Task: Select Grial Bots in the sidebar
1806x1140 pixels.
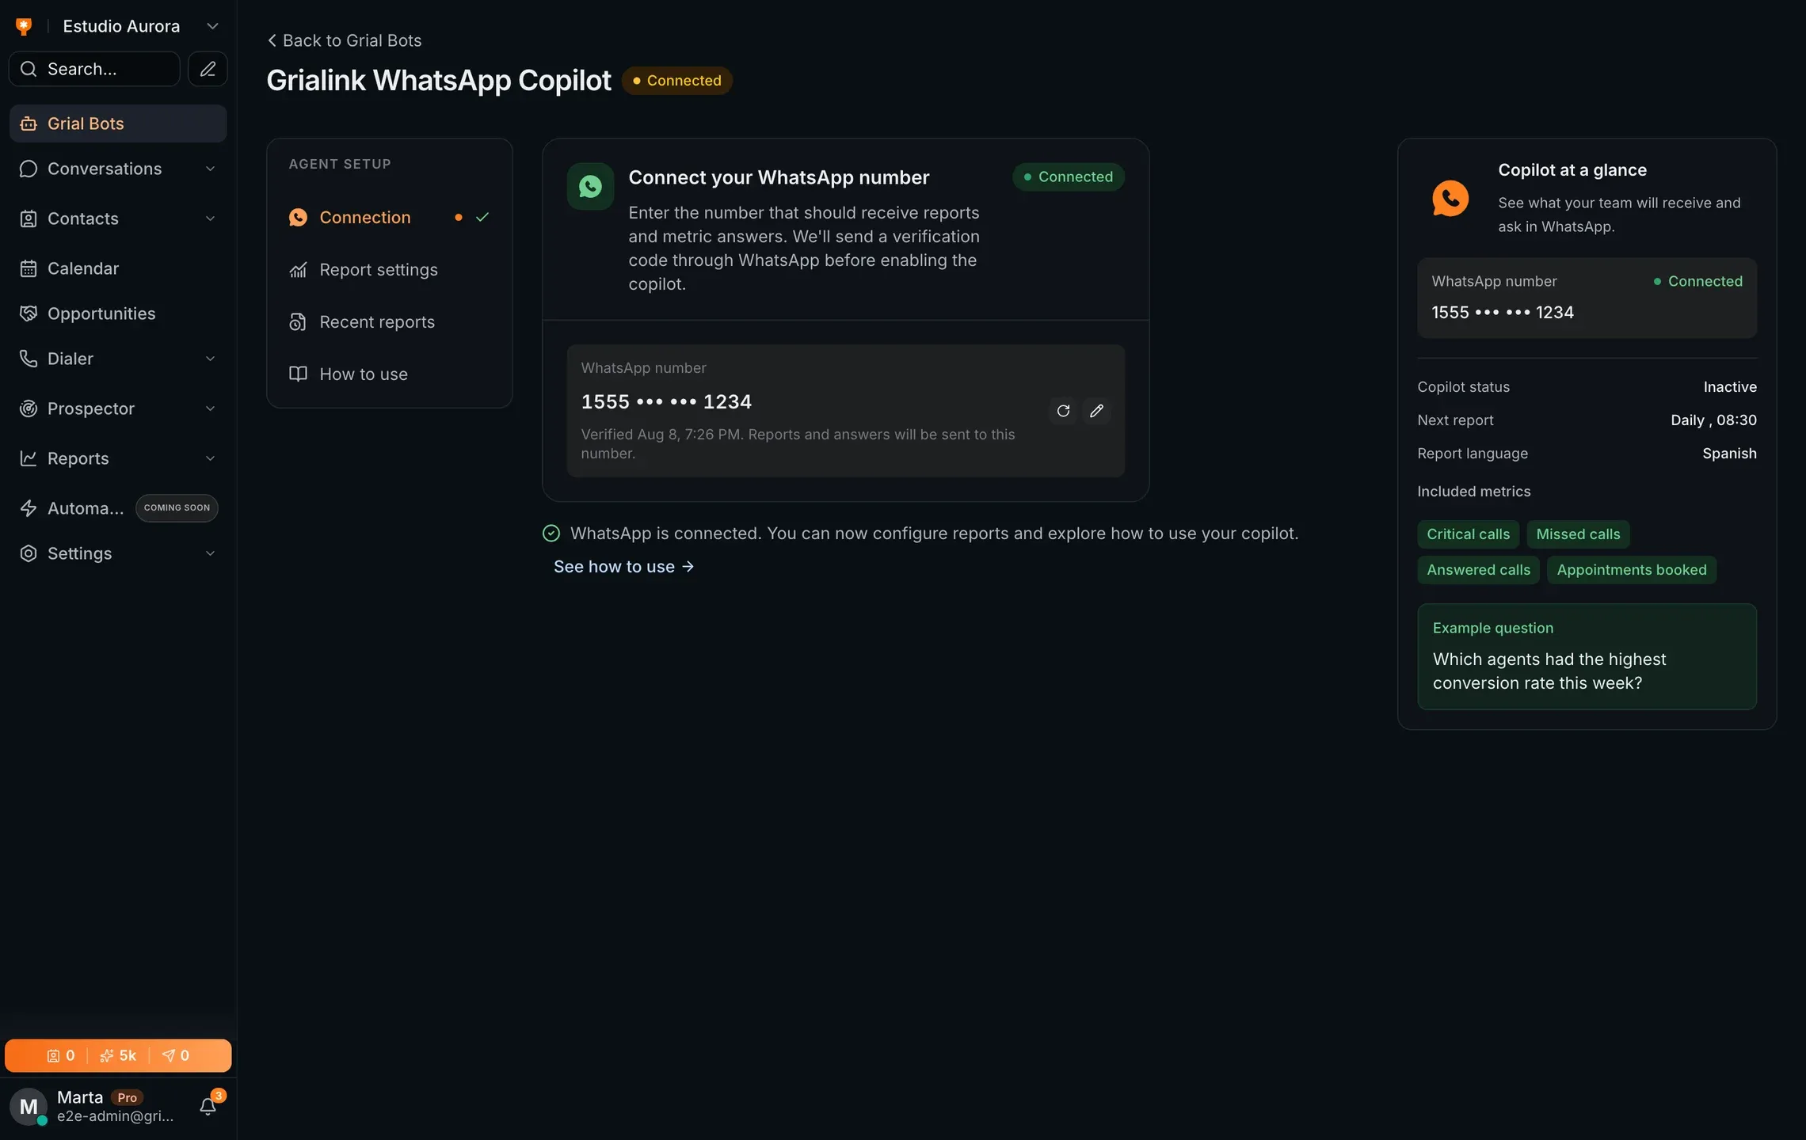Action: (118, 123)
